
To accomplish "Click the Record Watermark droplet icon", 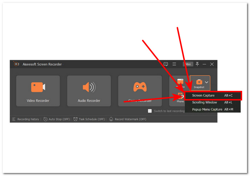I will tap(111, 119).
